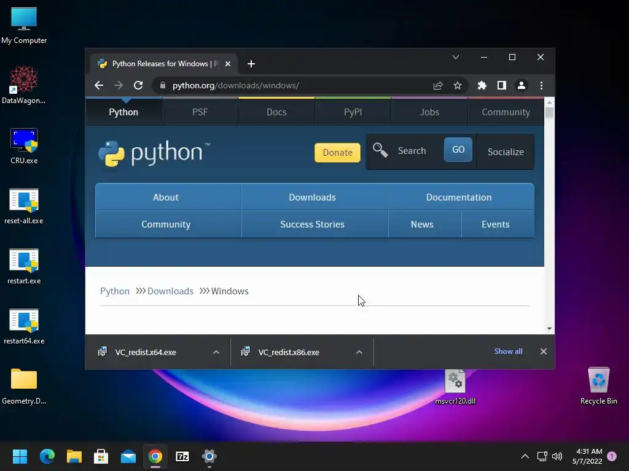Select the restart64.exe desktop icon

[x=24, y=326]
